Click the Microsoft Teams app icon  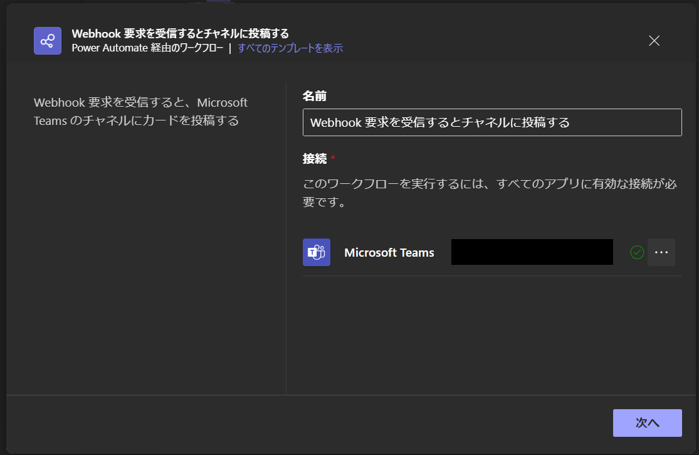(317, 252)
